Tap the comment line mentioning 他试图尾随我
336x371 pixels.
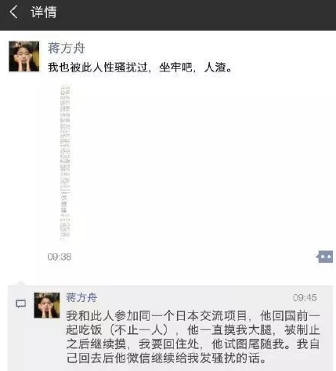(193, 344)
